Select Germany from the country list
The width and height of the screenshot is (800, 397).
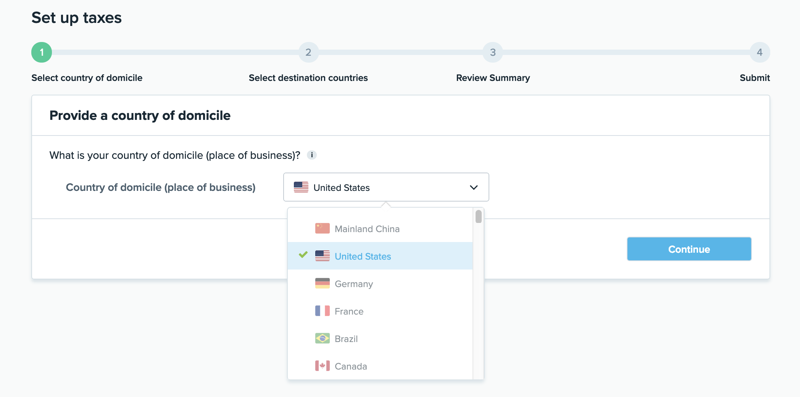coord(353,284)
